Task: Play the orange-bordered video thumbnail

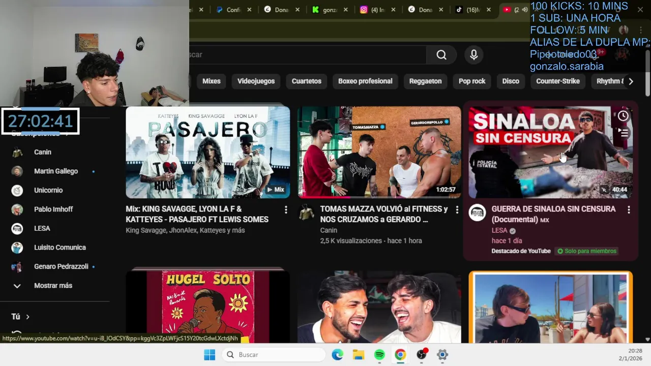Action: (x=550, y=307)
